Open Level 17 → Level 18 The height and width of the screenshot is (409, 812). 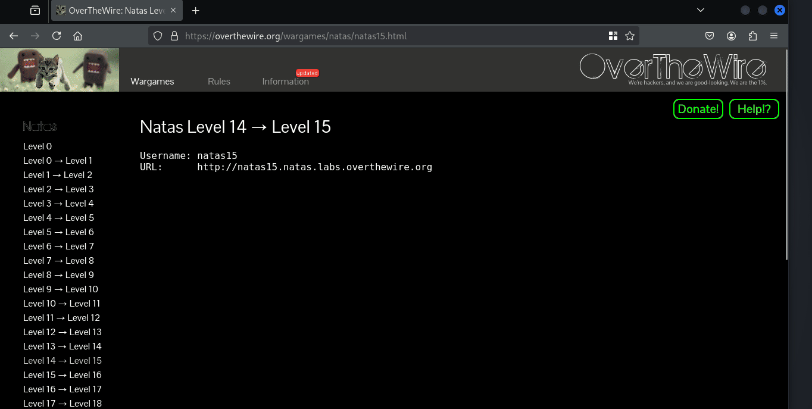coord(63,404)
